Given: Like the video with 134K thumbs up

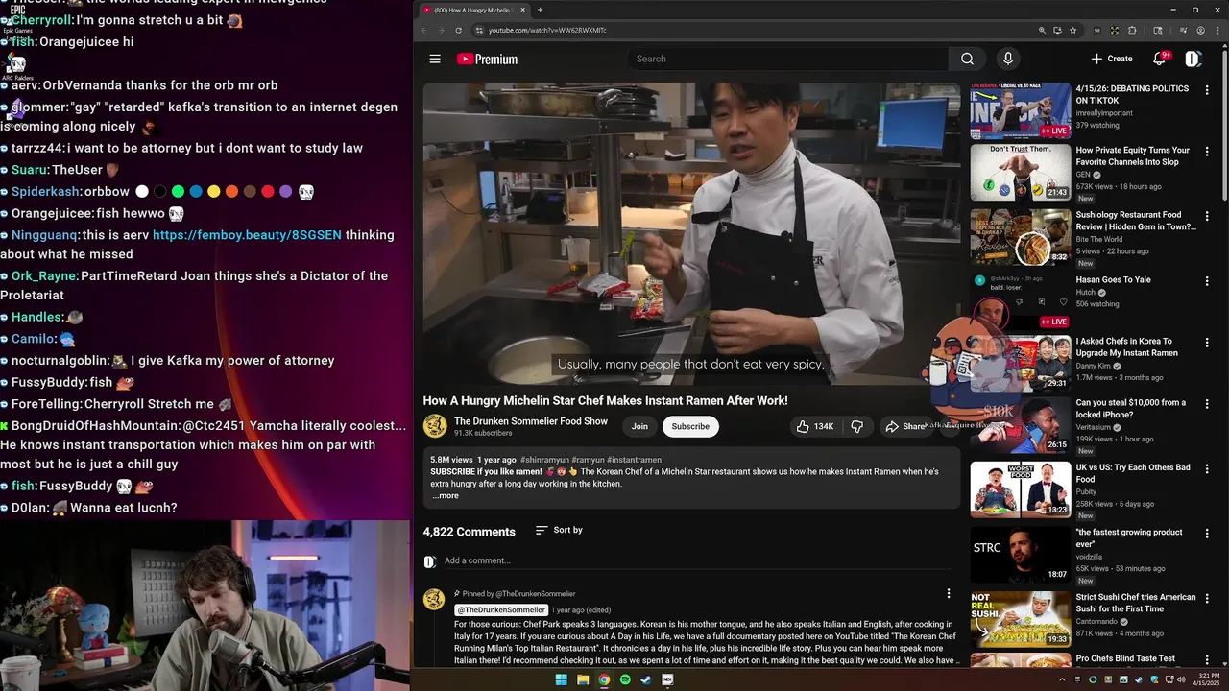Looking at the screenshot, I should click(x=814, y=426).
